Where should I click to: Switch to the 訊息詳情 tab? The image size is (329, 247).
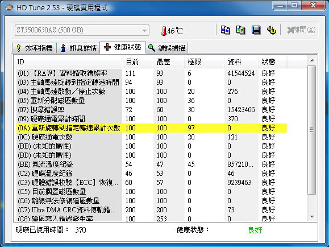click(78, 48)
